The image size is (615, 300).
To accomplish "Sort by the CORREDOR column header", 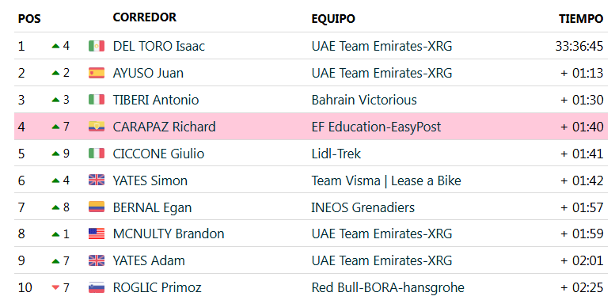I will click(145, 17).
